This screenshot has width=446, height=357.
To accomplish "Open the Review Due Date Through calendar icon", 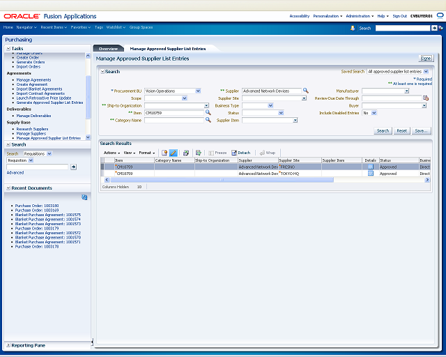I will click(426, 98).
